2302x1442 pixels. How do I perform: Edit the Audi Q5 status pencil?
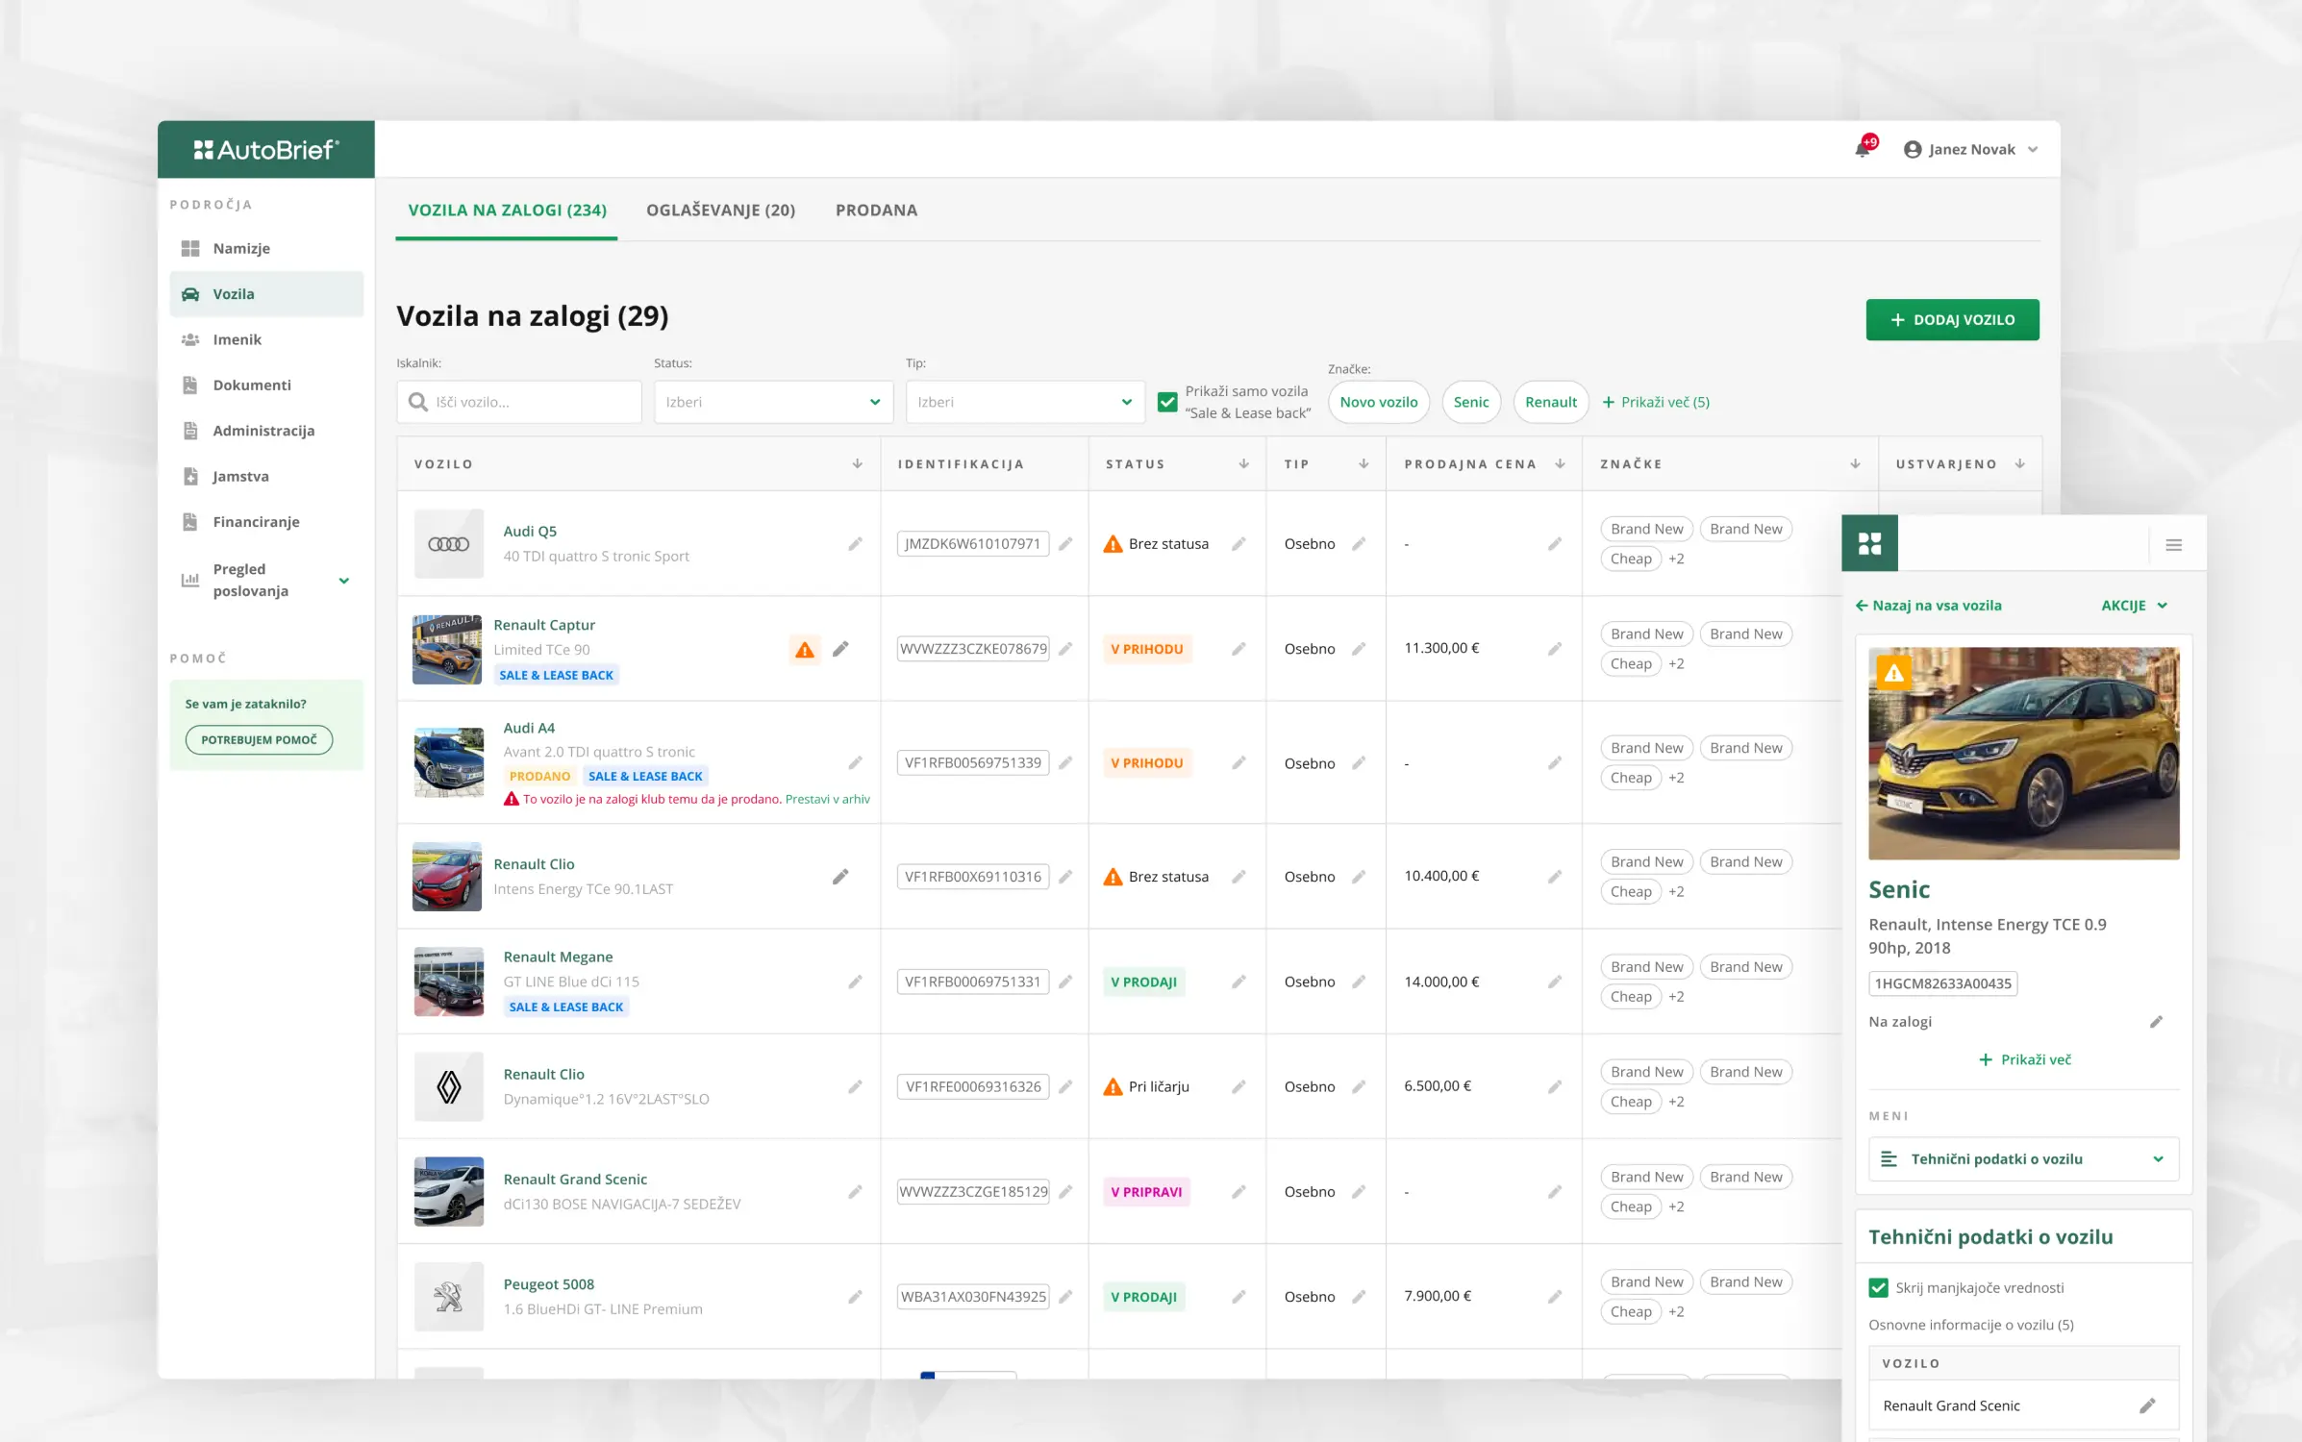[x=1239, y=544]
